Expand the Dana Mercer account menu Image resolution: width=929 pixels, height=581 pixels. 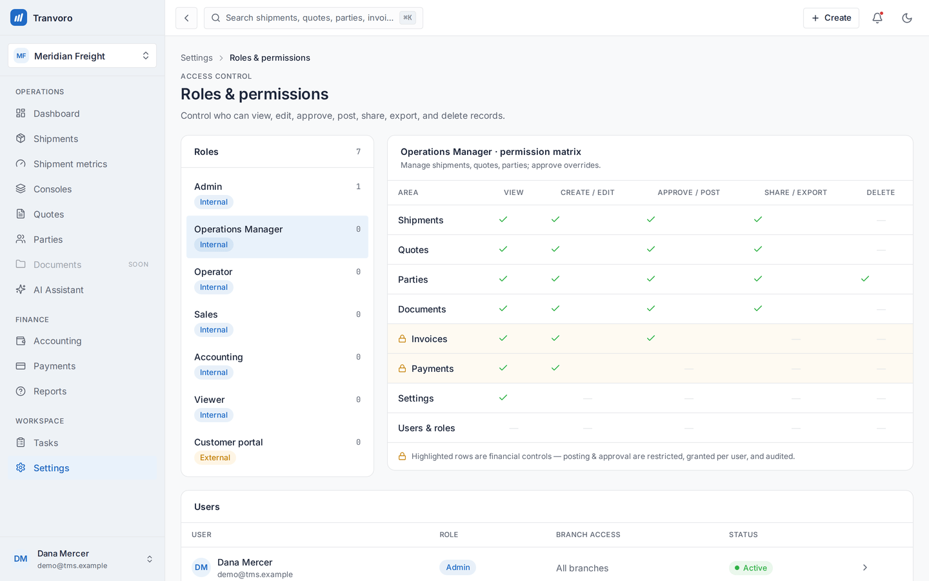(x=83, y=559)
